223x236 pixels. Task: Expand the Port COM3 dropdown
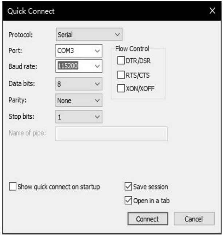coord(97,51)
